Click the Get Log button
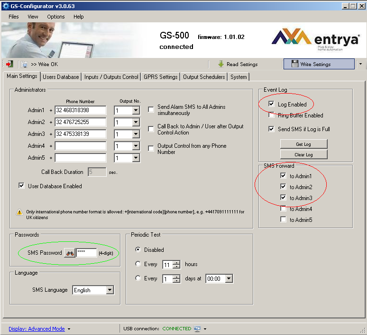The image size is (367, 335). [x=303, y=144]
